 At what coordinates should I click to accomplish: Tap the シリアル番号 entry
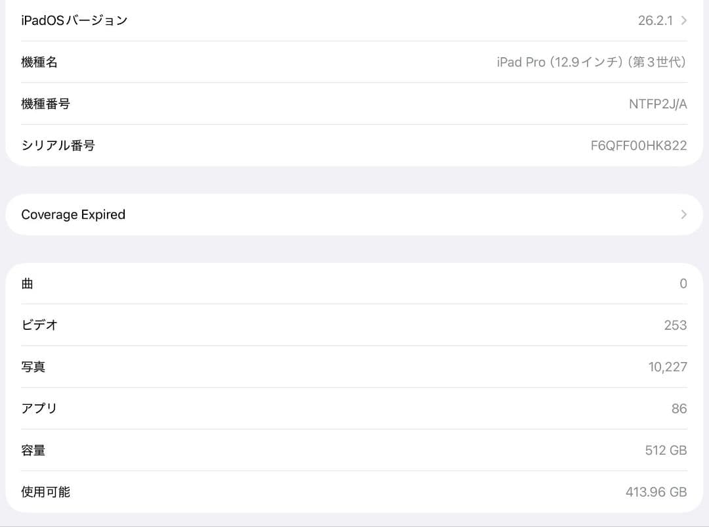coord(354,145)
